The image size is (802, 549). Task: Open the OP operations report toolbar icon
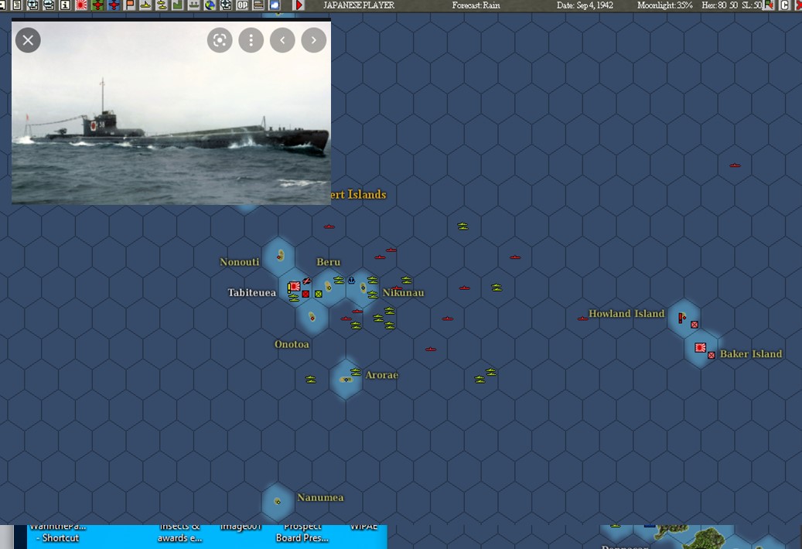coord(243,6)
